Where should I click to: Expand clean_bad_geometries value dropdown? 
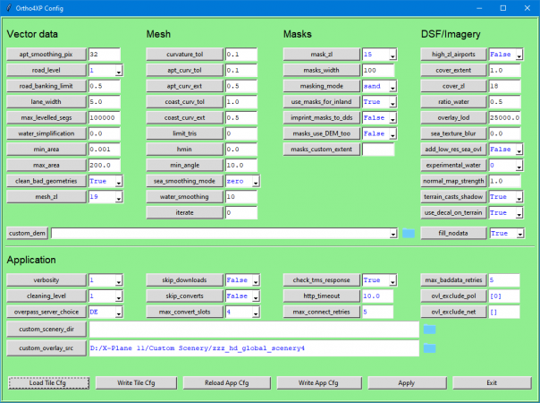pos(119,181)
